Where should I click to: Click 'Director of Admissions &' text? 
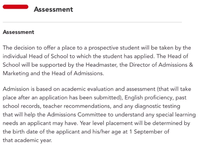161,65
